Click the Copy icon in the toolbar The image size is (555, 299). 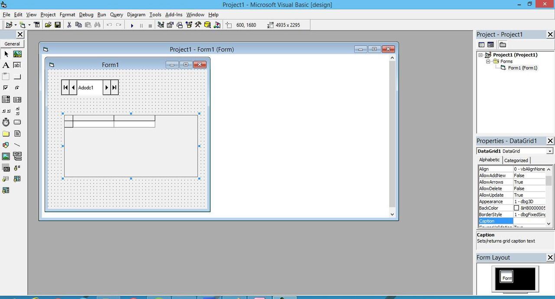[x=78, y=25]
